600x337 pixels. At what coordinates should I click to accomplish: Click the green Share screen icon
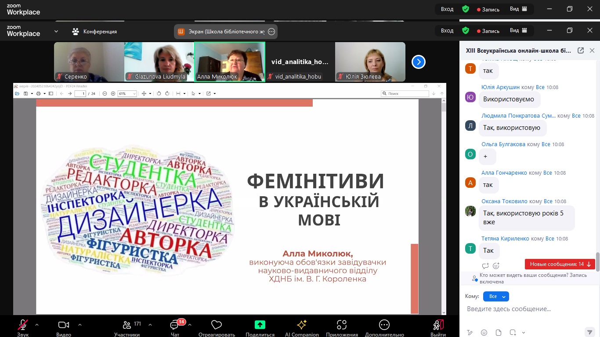[x=260, y=325]
